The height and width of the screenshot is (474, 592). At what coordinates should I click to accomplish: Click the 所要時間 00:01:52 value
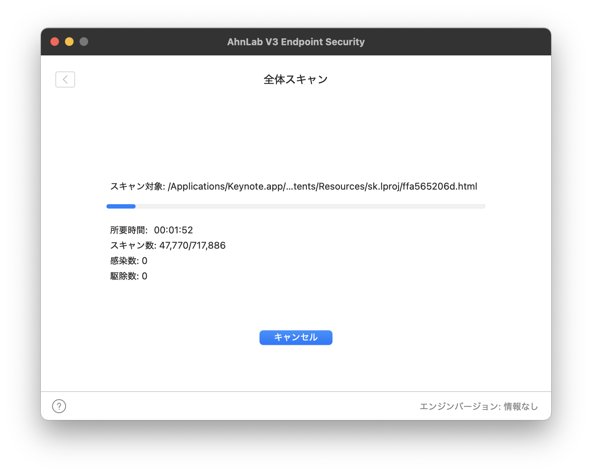(174, 230)
